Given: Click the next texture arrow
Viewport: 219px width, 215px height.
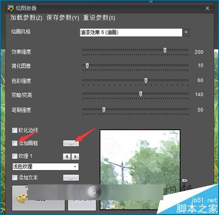Looking at the screenshot, I should click(75, 156).
